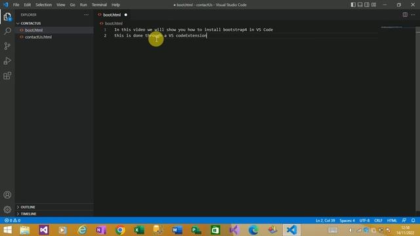Click the feedback icon in status bar
The height and width of the screenshot is (236, 420).
click(x=404, y=220)
